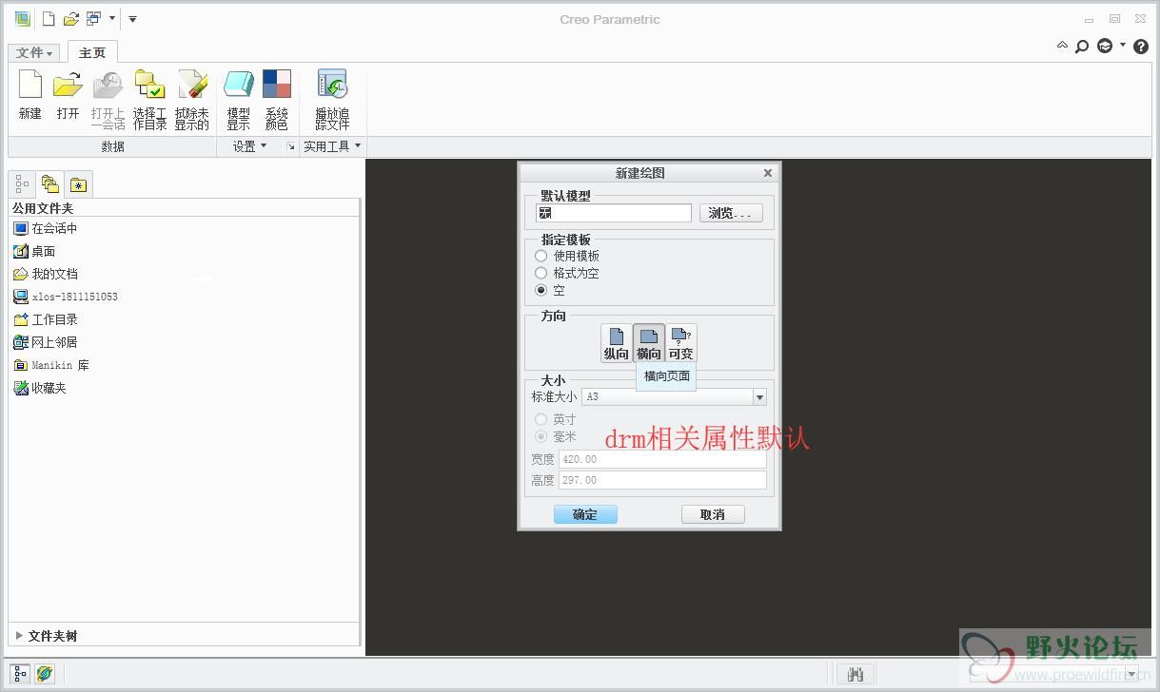
Task: Click the quick access Open folder icon
Action: 71,19
